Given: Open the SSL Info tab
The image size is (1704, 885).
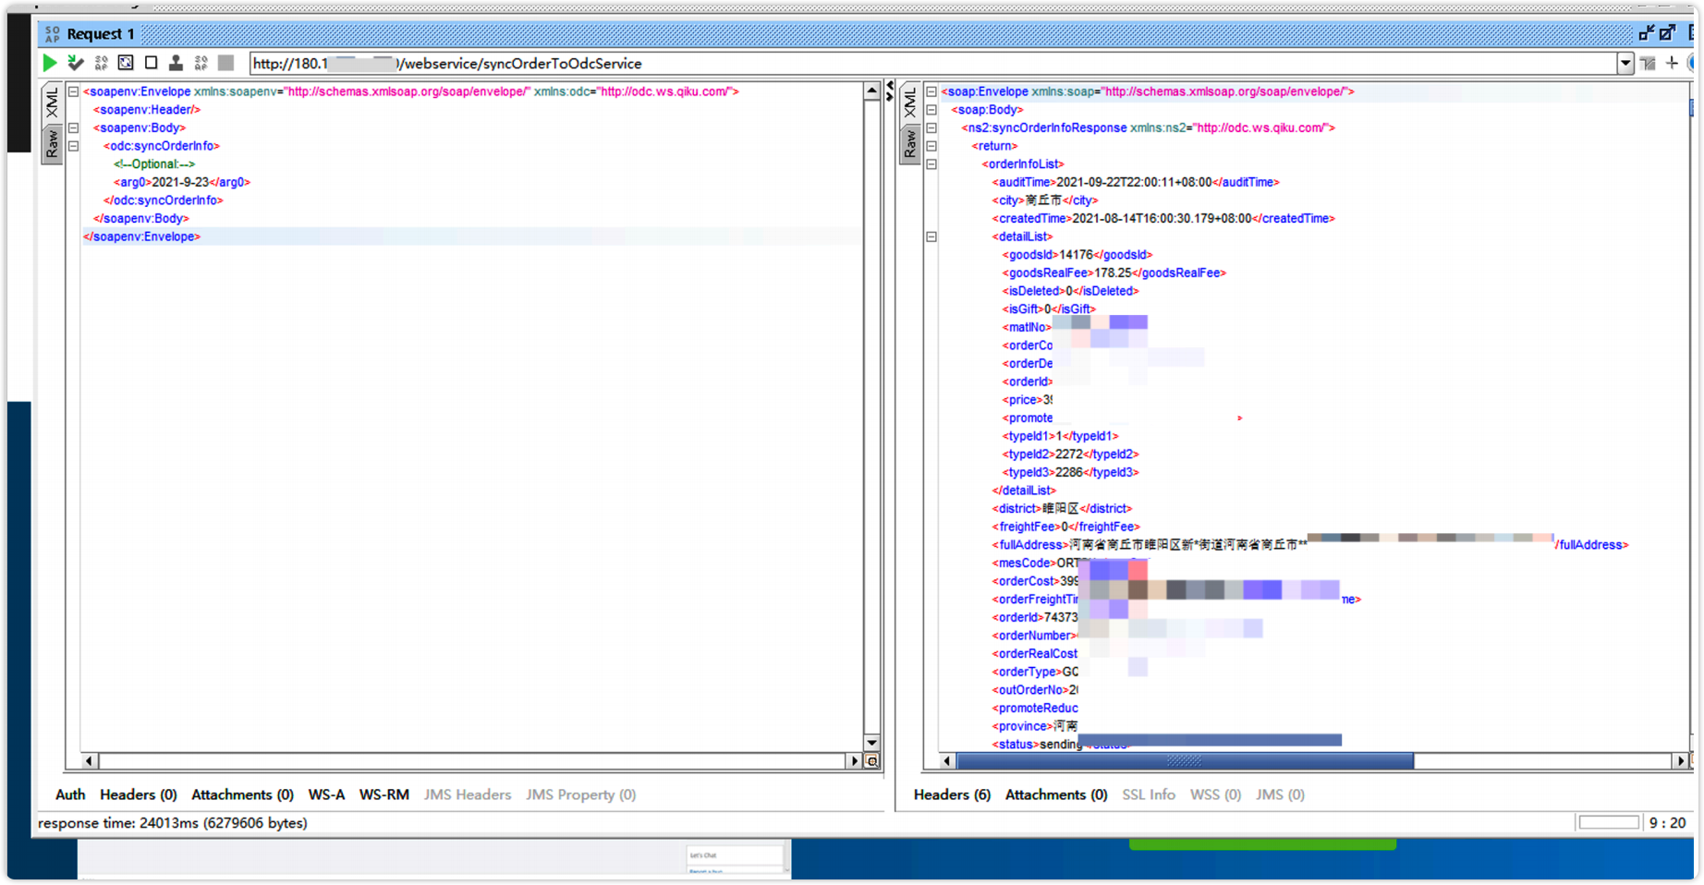Looking at the screenshot, I should click(1149, 794).
